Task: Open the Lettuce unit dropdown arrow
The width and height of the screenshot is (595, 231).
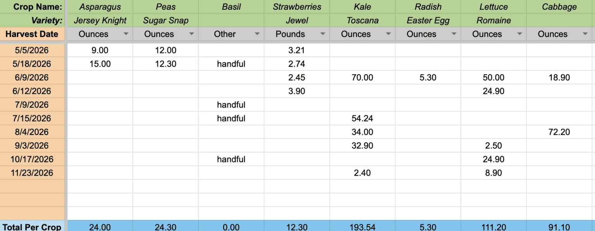Action: tap(519, 34)
